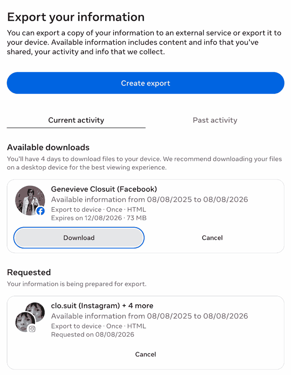The height and width of the screenshot is (375, 291).
Task: Click the Requested section heading
Action: [x=29, y=272]
